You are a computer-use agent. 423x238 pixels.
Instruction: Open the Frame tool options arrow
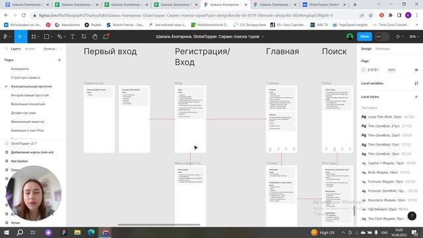point(38,36)
